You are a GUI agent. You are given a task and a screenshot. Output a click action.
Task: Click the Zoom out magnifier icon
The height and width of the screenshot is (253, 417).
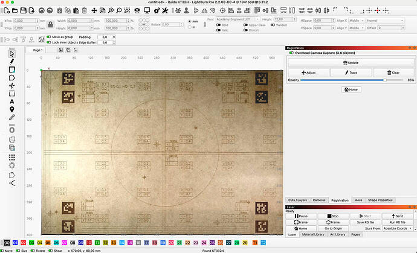pos(119,11)
